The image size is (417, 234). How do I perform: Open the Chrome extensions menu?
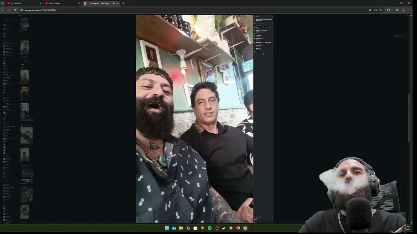click(388, 10)
